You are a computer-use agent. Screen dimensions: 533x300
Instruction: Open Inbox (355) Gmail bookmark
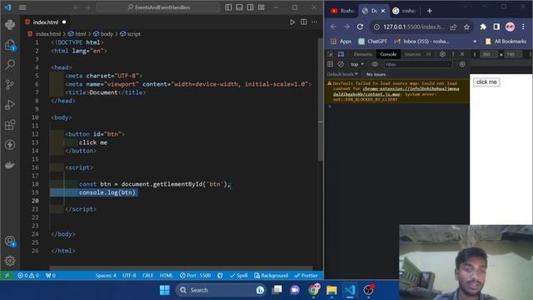tap(421, 42)
